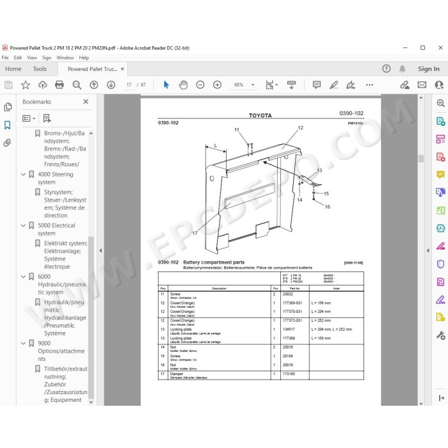Collapse the 4000 Steering system bookmark
Viewport: 448px width, 448px height.
point(24,174)
